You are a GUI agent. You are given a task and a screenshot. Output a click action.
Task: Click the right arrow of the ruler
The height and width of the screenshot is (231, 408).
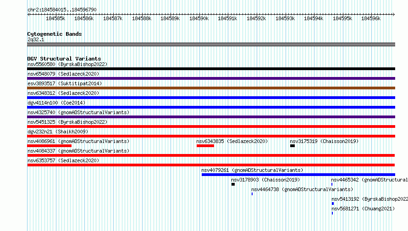click(393, 15)
